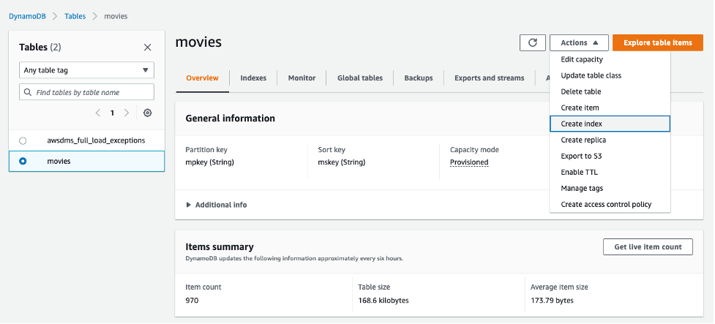Open the Any table tag dropdown
Image resolution: width=715 pixels, height=324 pixels.
pos(86,71)
